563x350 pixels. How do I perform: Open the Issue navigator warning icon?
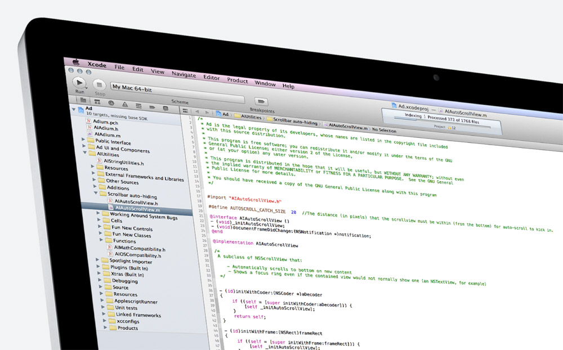(124, 105)
